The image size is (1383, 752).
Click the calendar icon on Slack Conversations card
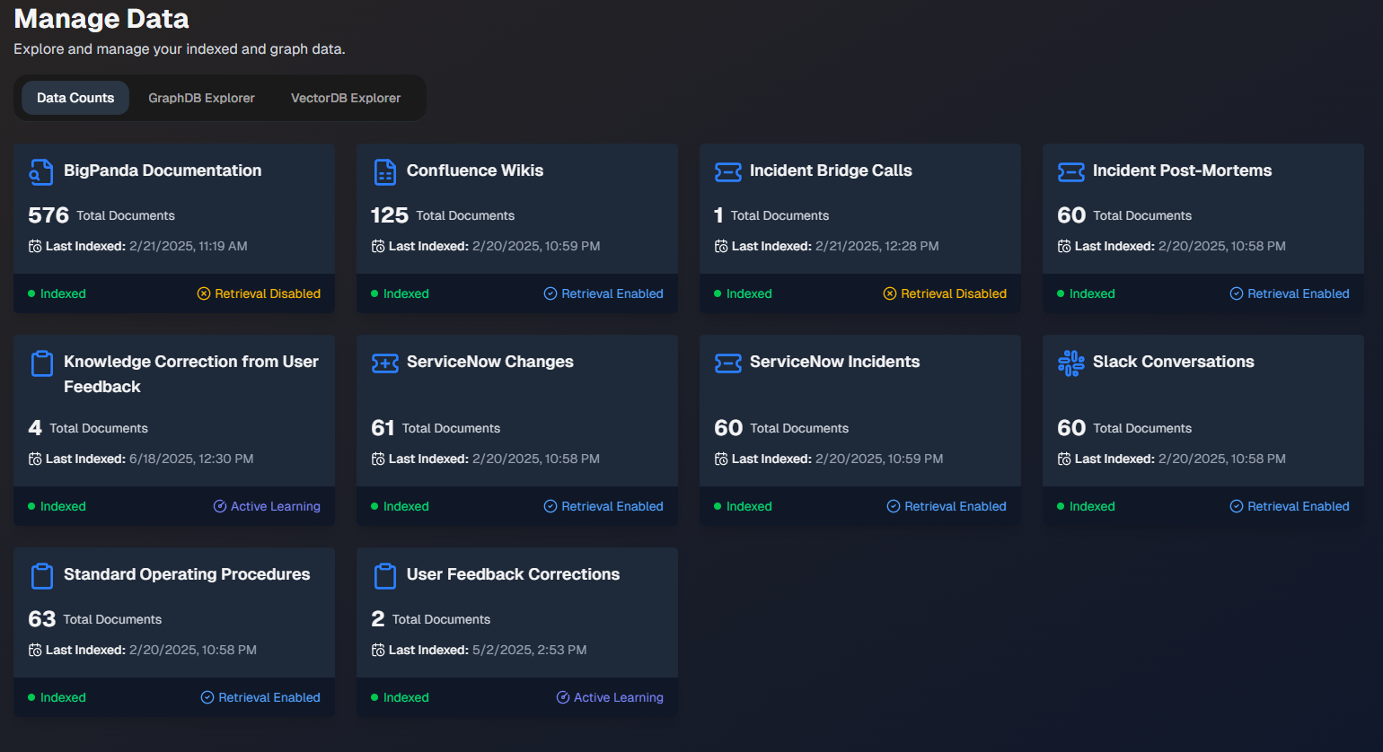(1062, 459)
